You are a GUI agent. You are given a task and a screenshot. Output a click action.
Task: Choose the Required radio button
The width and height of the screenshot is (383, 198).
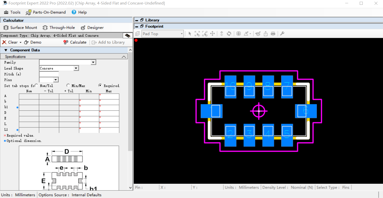(100, 85)
